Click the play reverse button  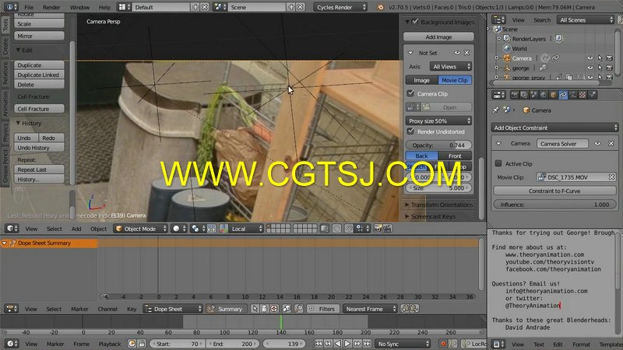tap(338, 344)
